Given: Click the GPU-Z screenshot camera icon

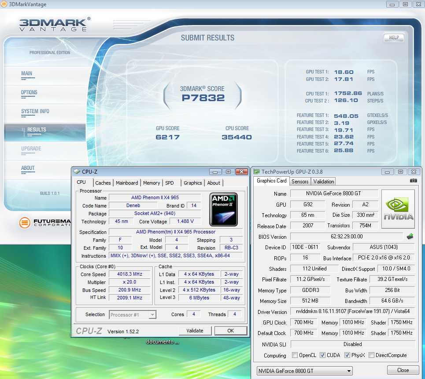Looking at the screenshot, I should coord(413,181).
